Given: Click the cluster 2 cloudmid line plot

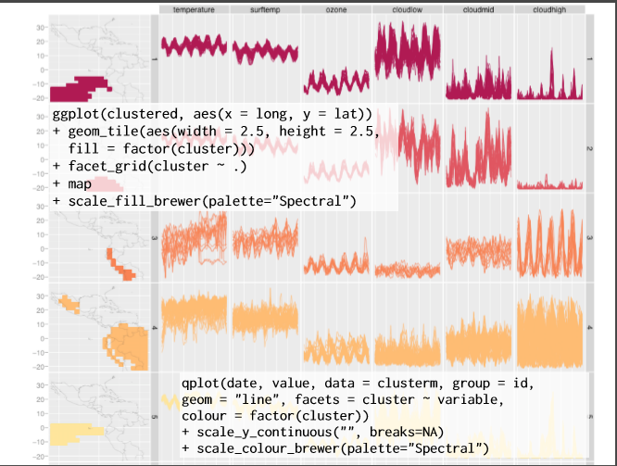Looking at the screenshot, I should pyautogui.click(x=478, y=149).
